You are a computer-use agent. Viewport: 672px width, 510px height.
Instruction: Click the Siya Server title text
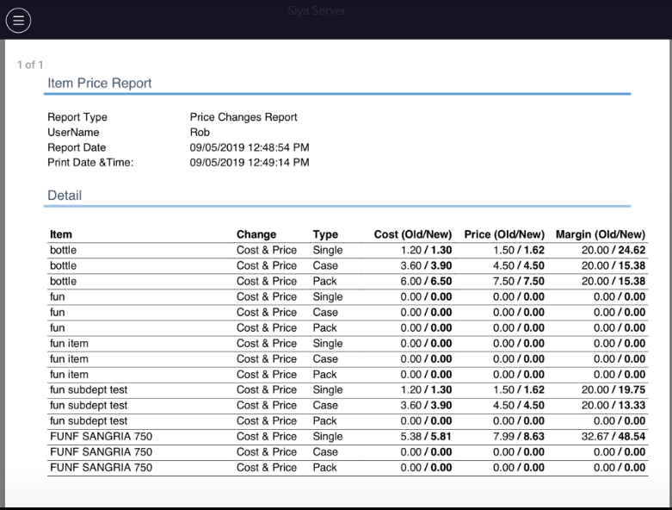(316, 11)
